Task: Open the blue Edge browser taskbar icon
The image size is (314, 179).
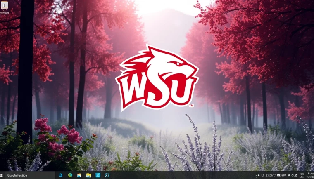Action: tap(60, 175)
